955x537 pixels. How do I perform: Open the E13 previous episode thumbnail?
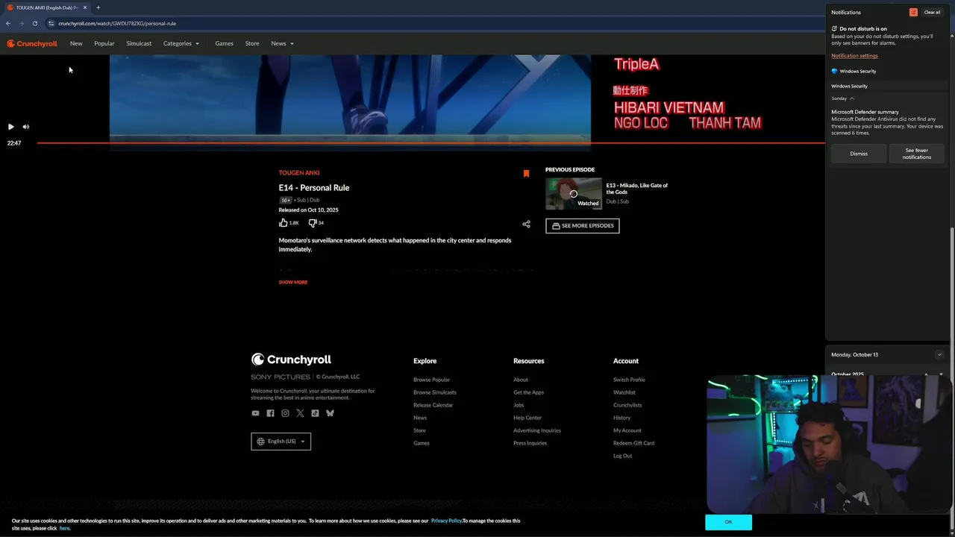pos(573,193)
